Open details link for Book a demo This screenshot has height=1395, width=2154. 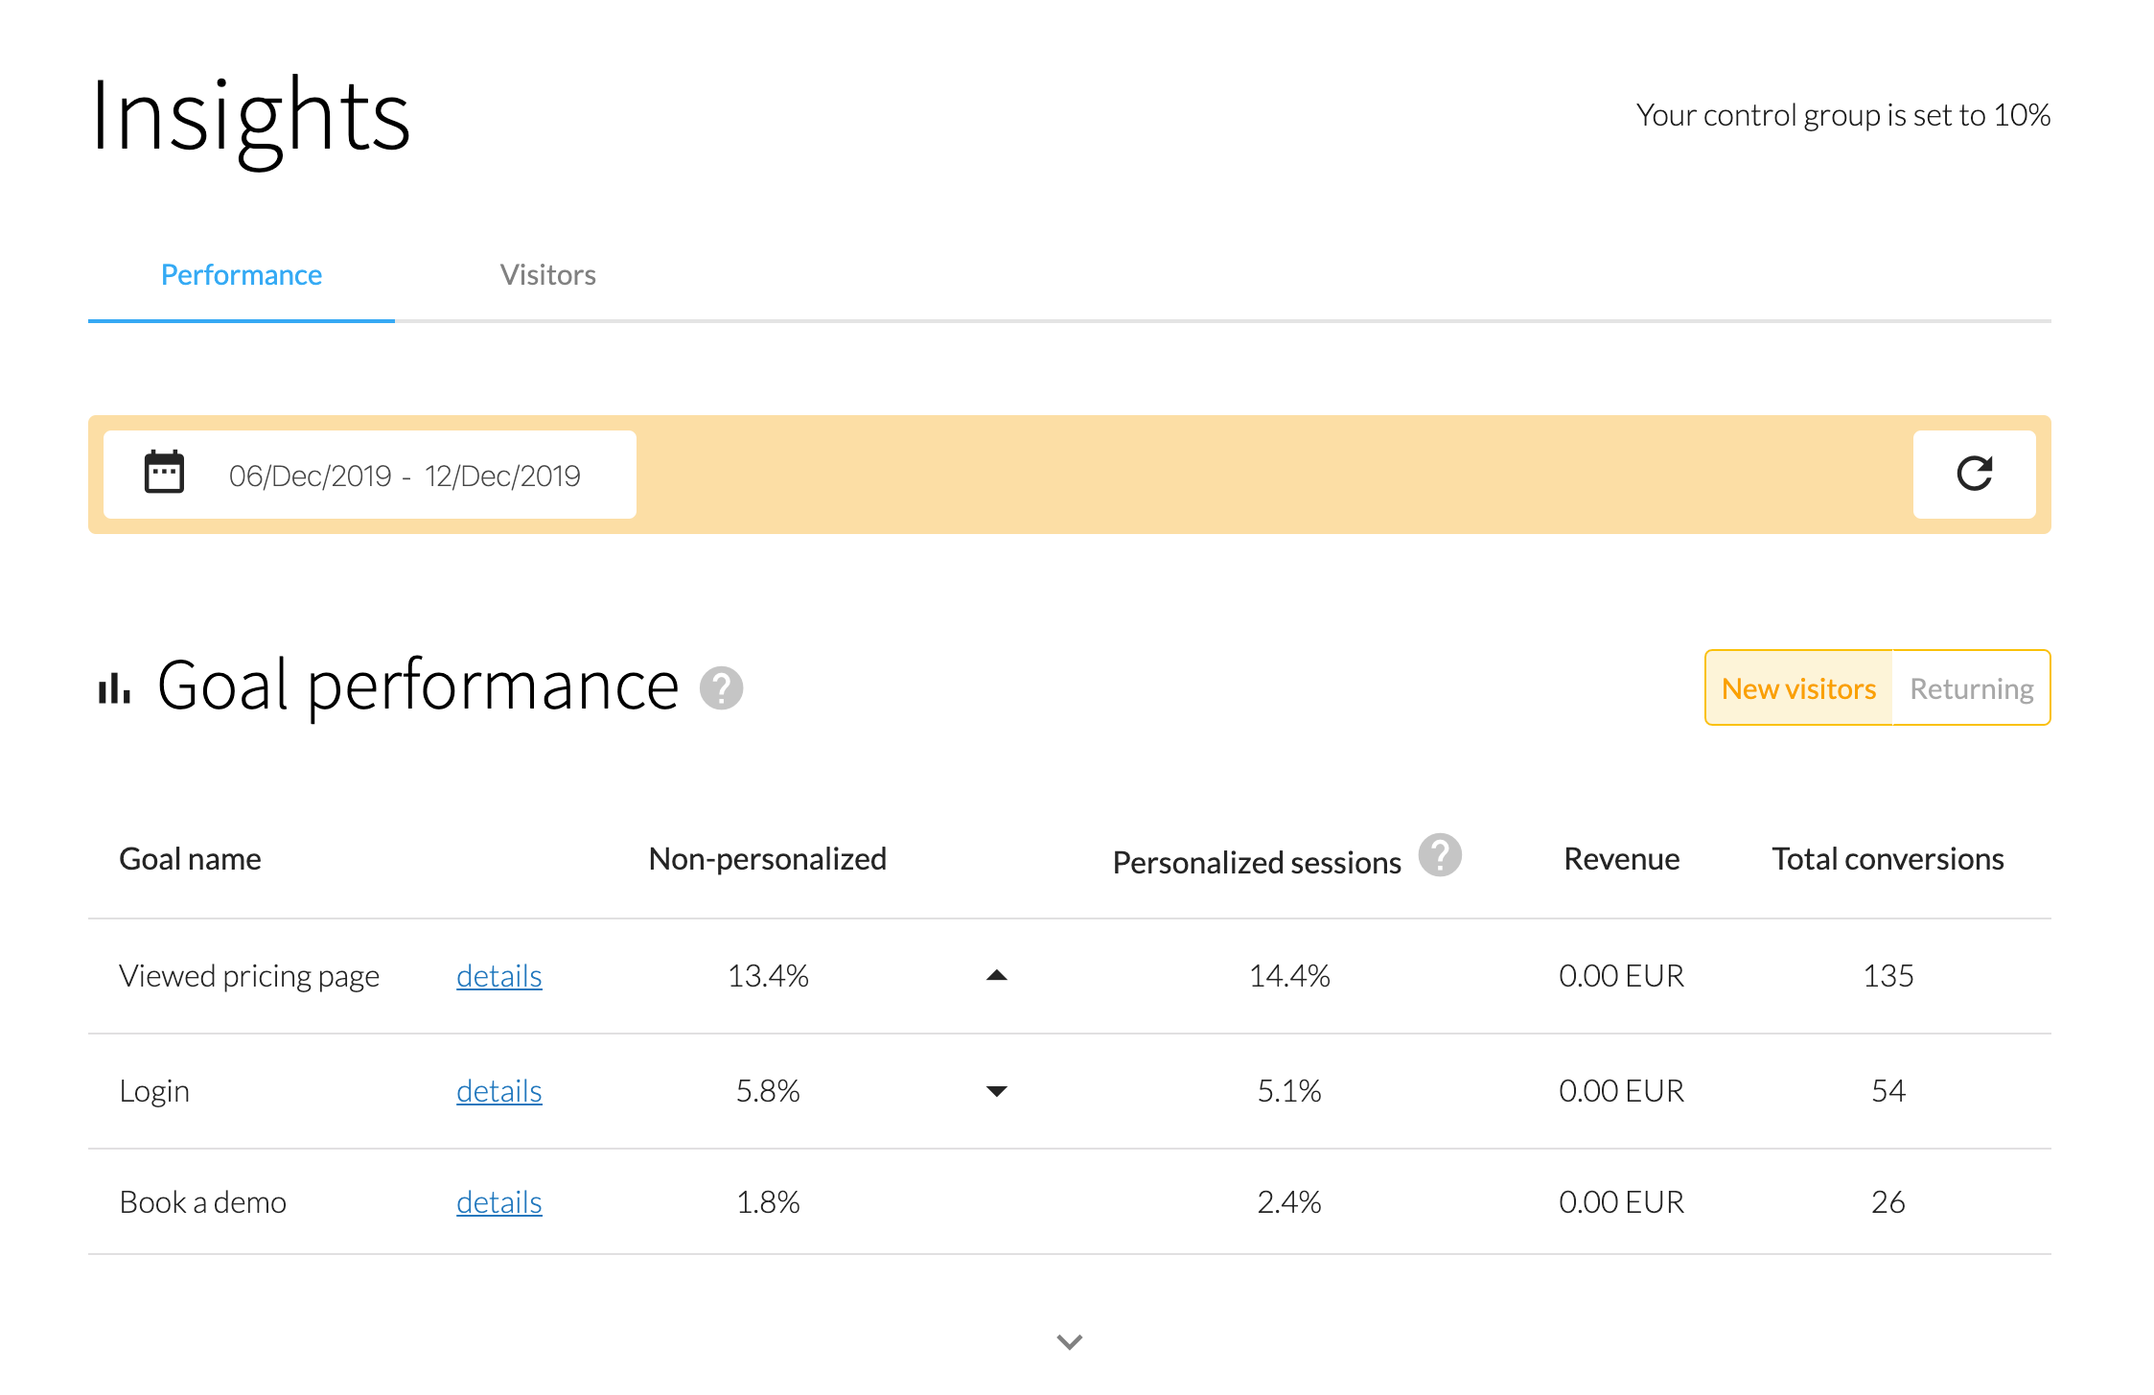pos(498,1202)
